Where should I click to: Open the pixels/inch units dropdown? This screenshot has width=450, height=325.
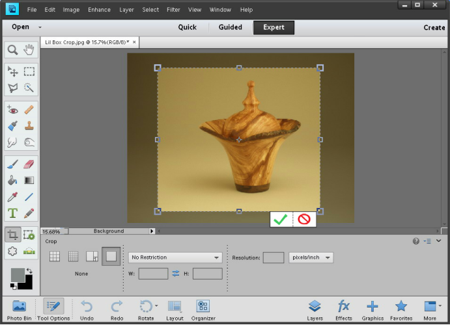pyautogui.click(x=311, y=257)
